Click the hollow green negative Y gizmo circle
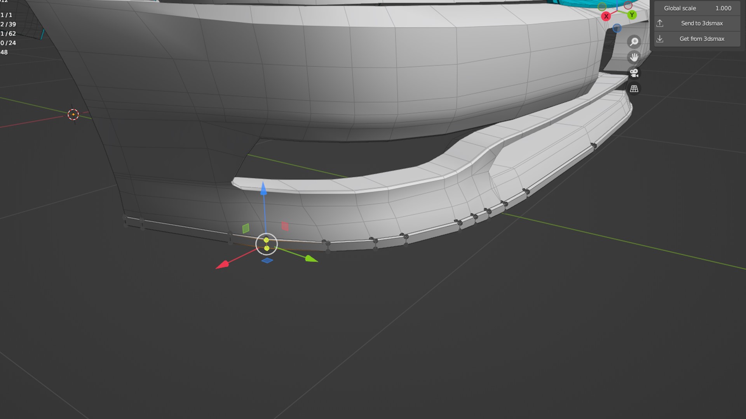746x419 pixels. coord(602,7)
